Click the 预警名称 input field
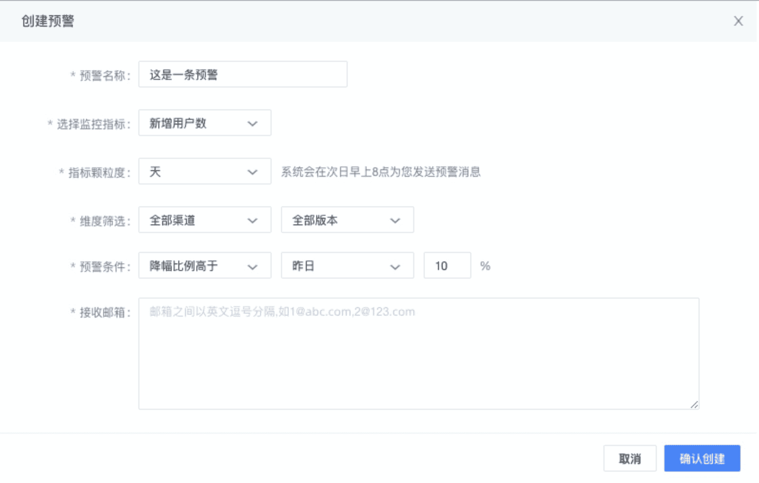This screenshot has height=483, width=759. [243, 74]
